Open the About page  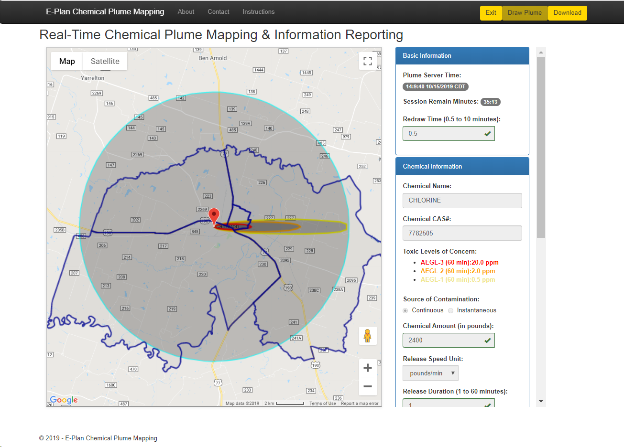pos(186,12)
